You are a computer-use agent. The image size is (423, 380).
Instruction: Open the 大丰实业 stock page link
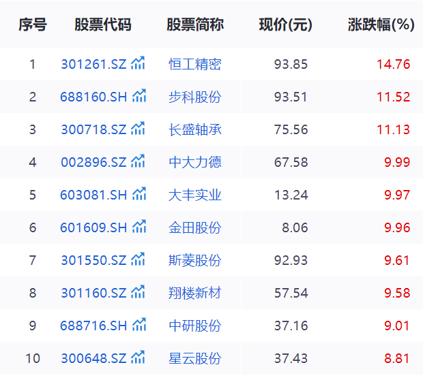click(195, 195)
